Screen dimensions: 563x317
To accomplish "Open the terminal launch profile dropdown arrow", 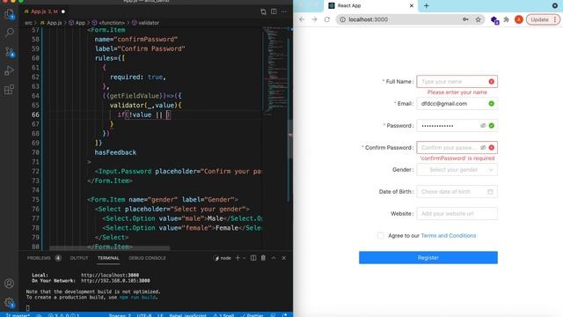I will 245,258.
